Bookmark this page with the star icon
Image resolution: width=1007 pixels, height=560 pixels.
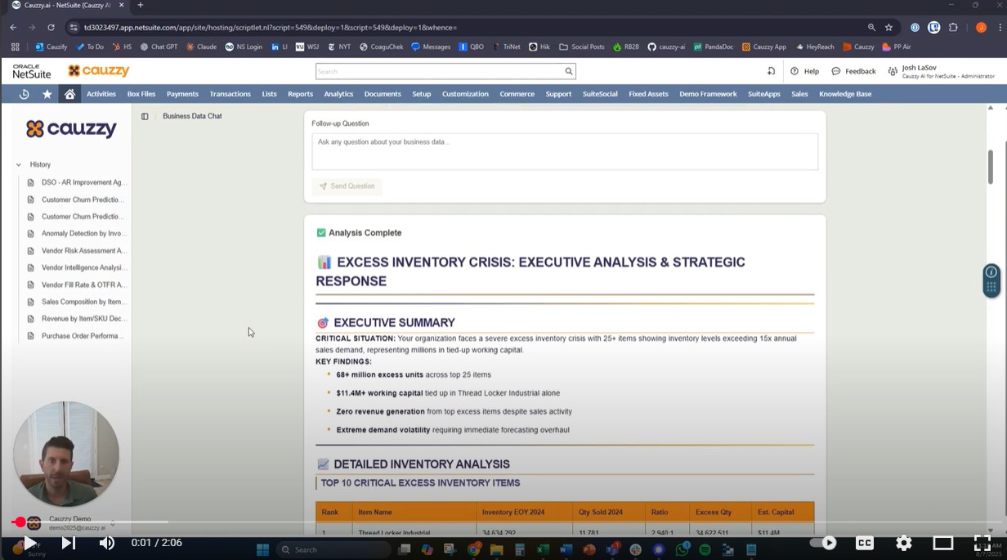pos(889,27)
